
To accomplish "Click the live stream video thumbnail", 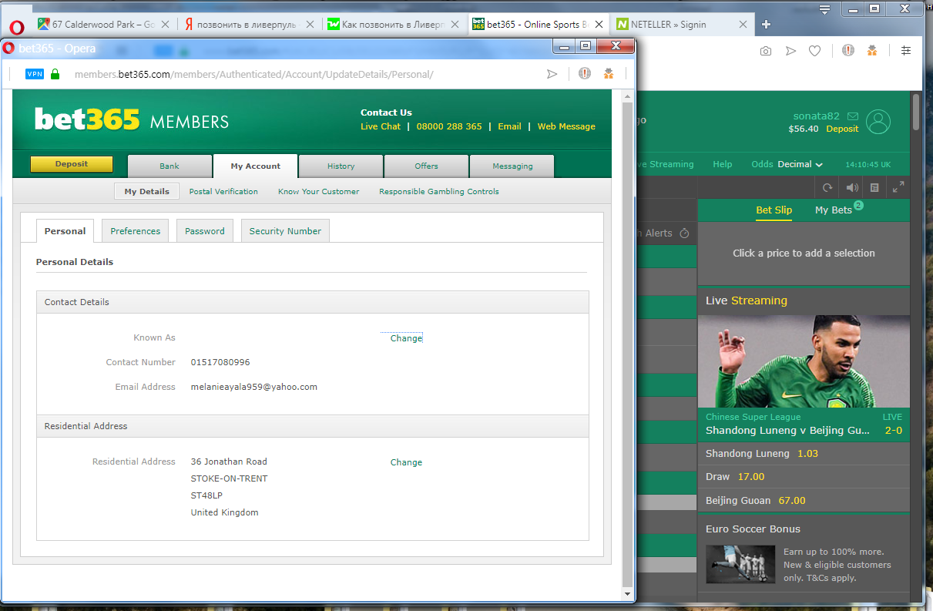I will pyautogui.click(x=804, y=361).
